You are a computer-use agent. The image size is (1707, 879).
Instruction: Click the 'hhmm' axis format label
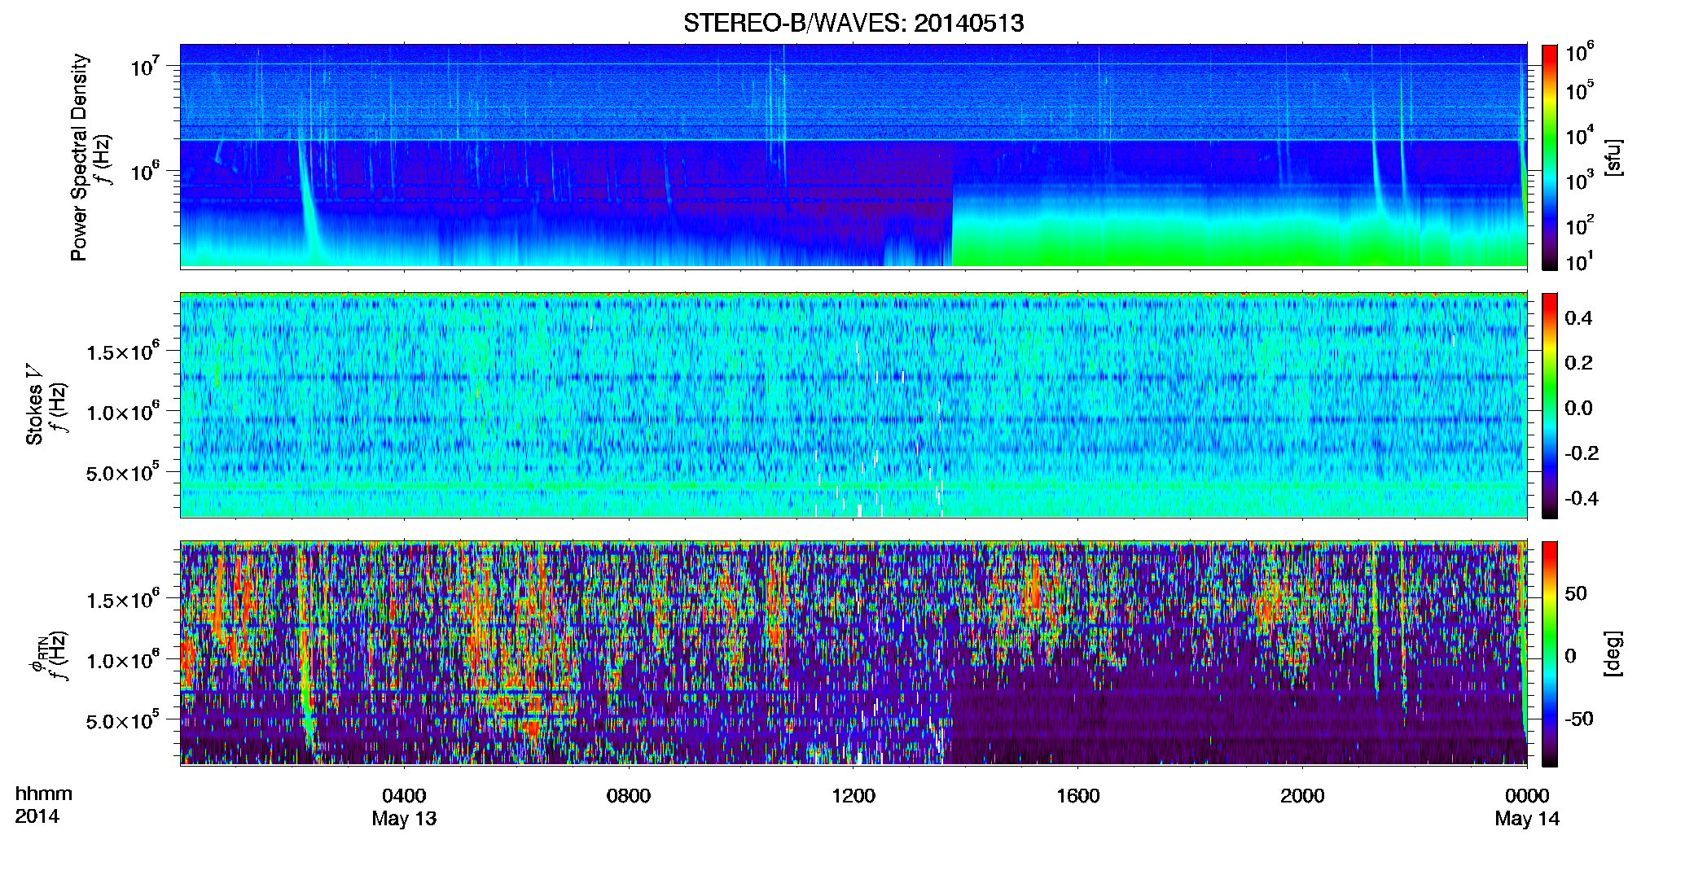click(43, 794)
